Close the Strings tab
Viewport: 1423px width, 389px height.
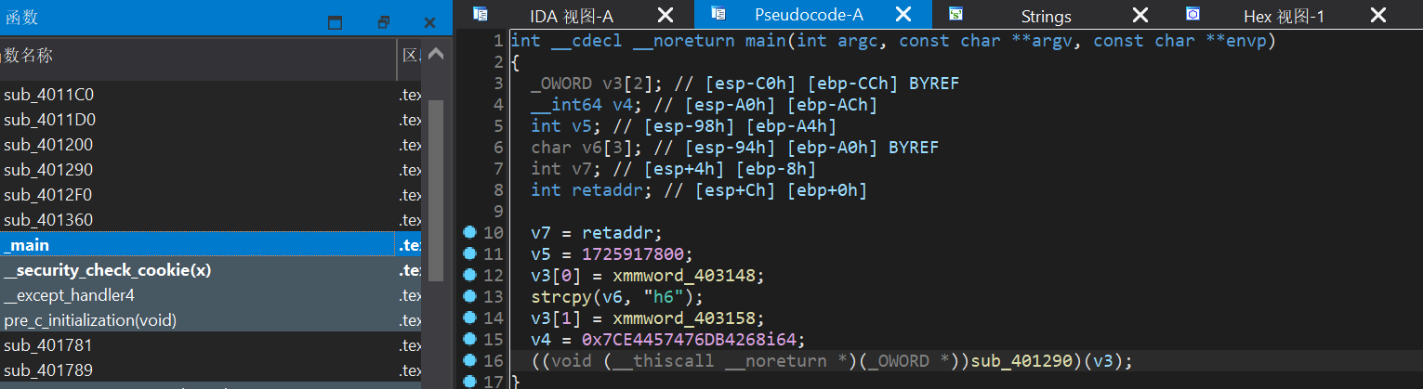click(x=1140, y=15)
